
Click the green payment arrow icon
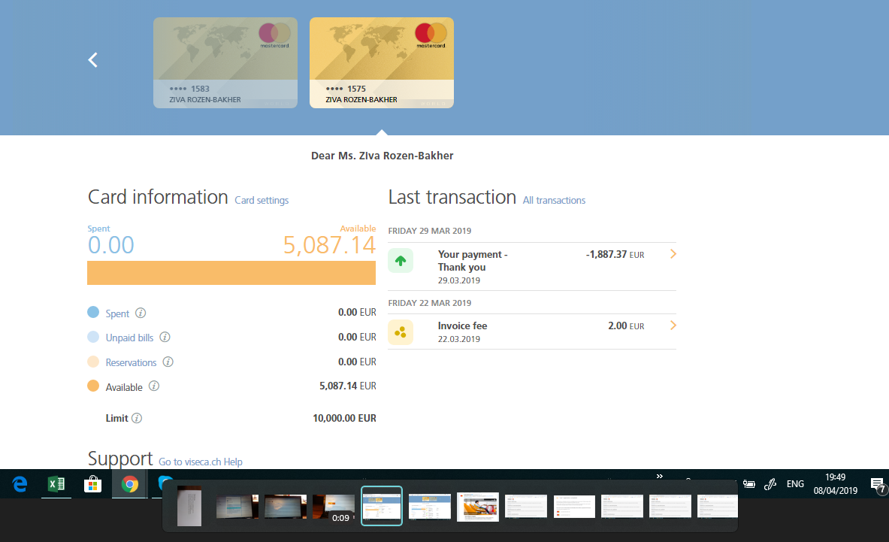click(401, 261)
